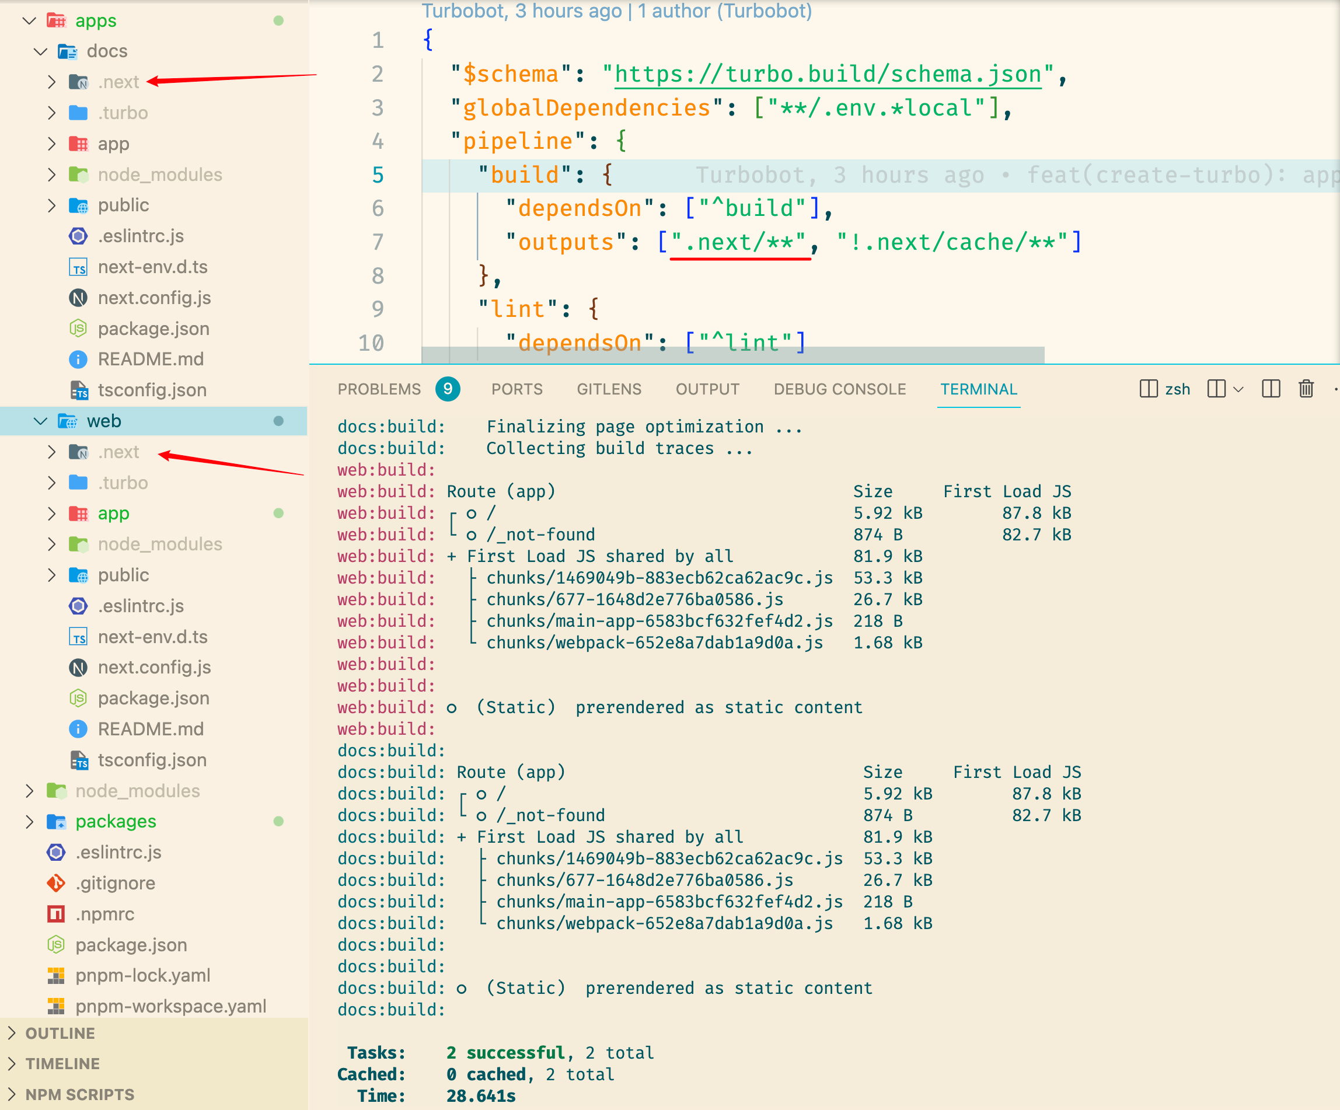Click the apps folder icon

tap(56, 20)
